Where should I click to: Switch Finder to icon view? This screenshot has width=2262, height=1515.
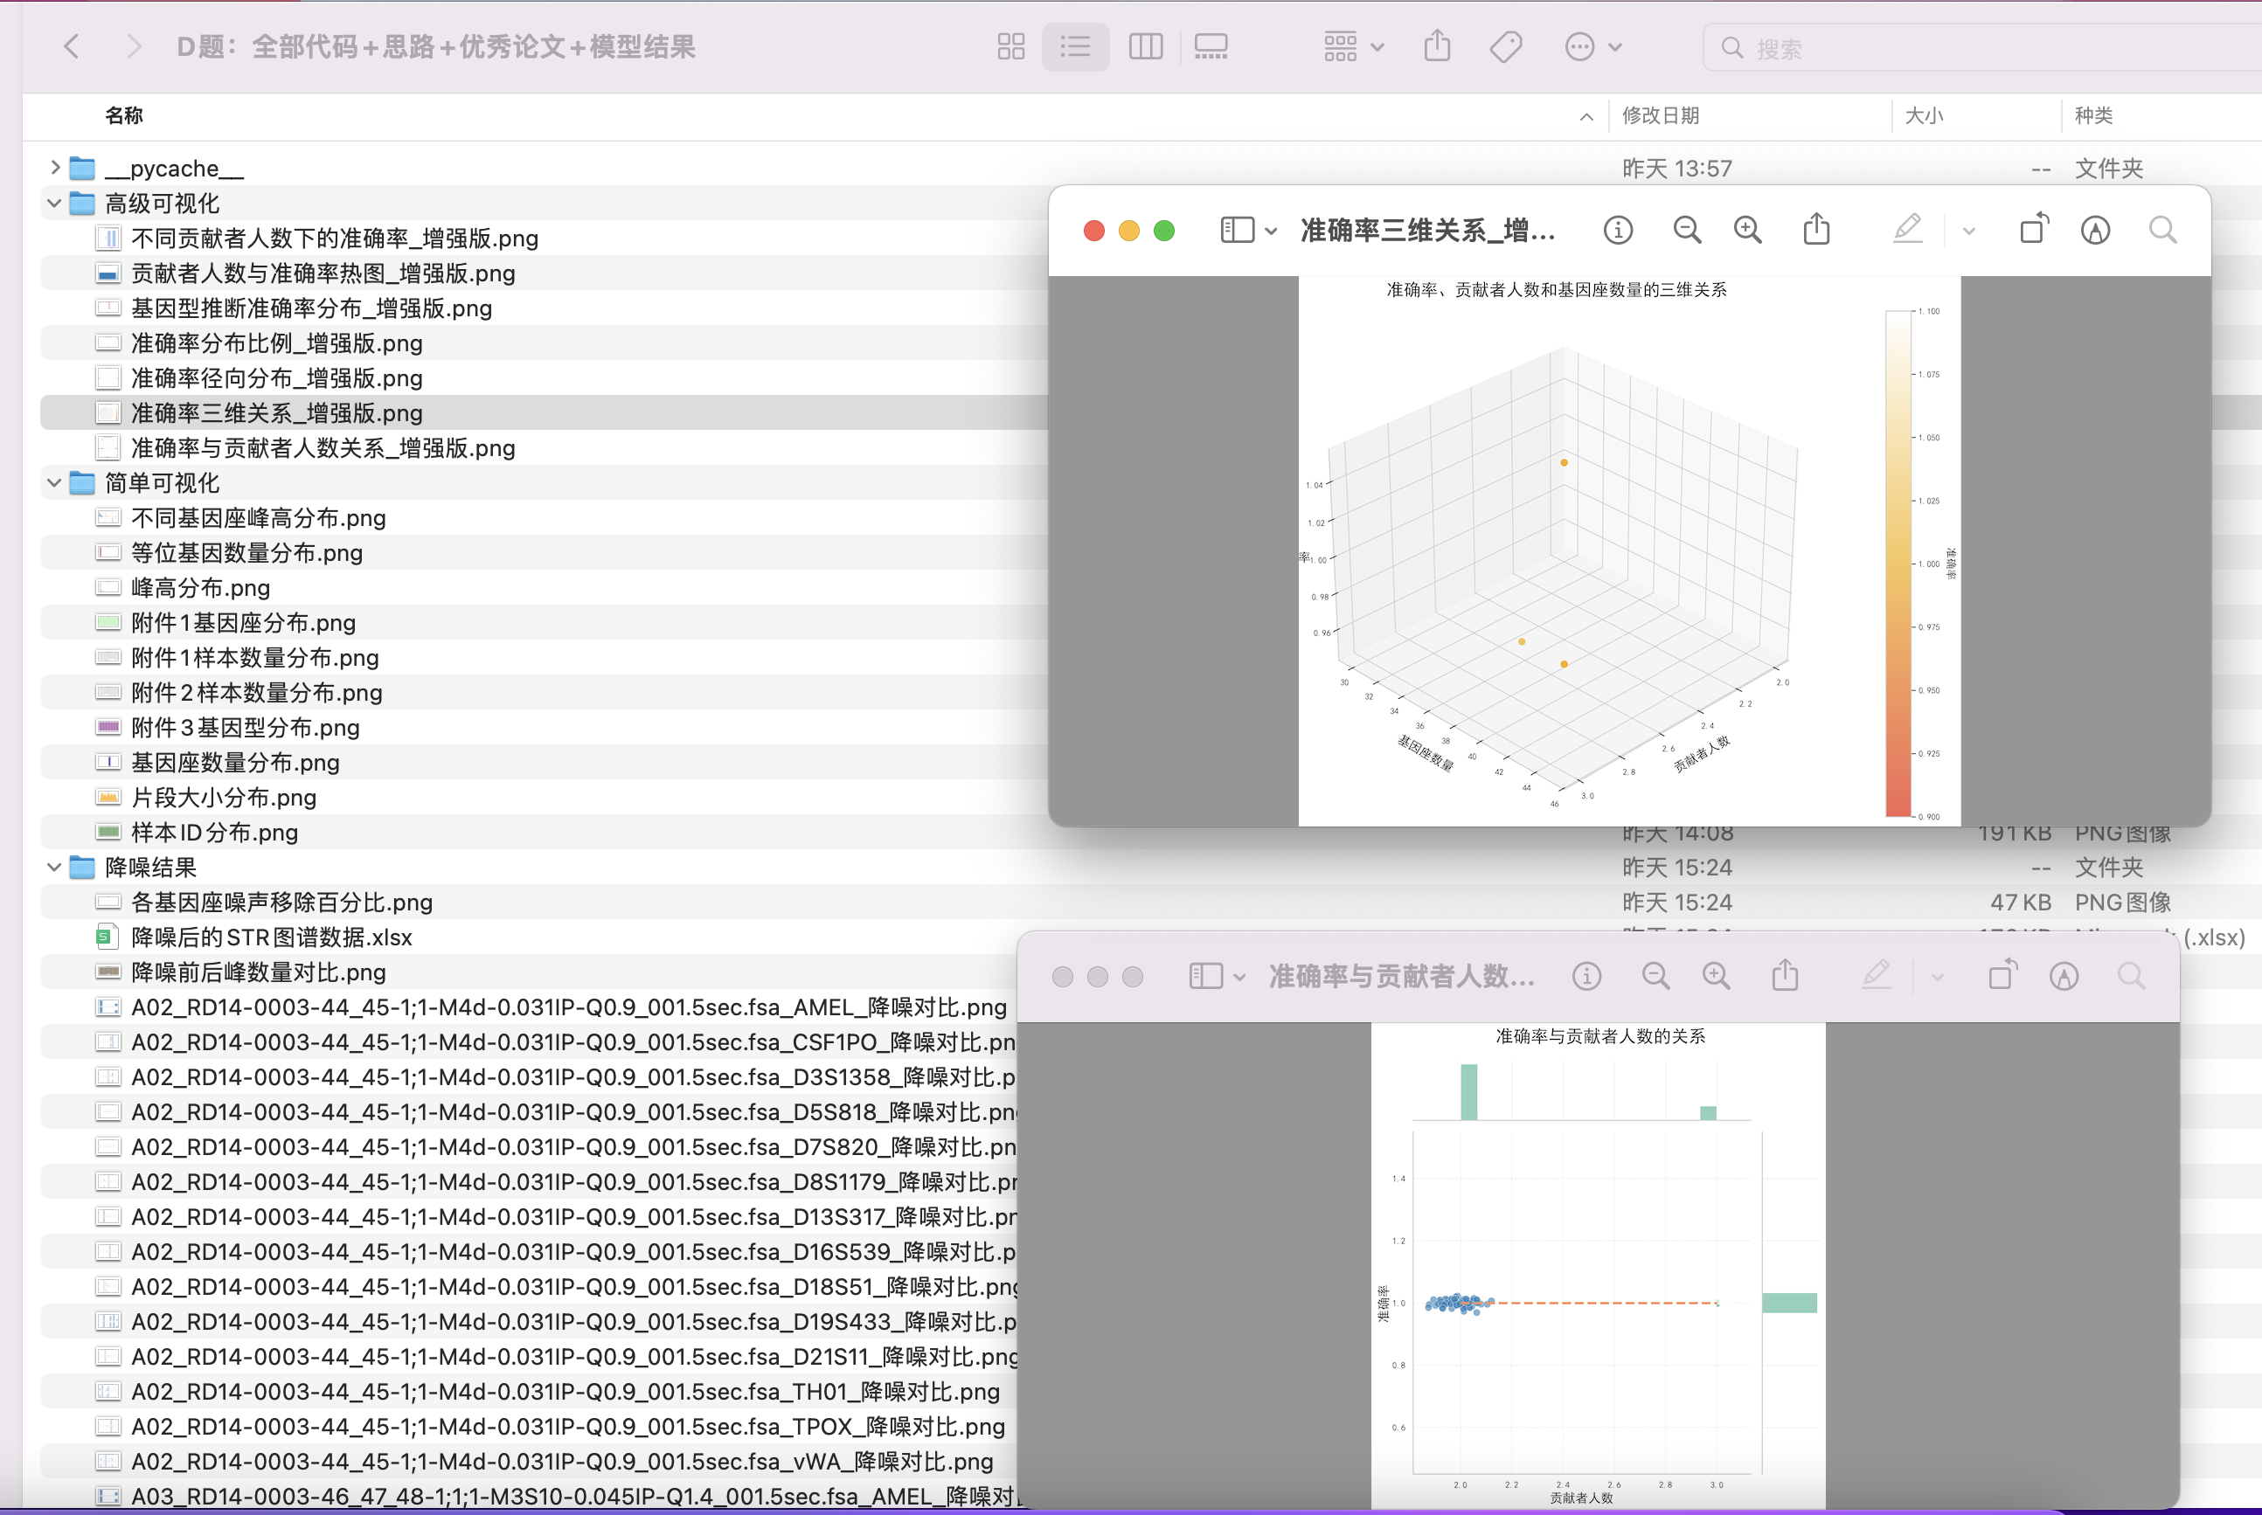click(1010, 46)
